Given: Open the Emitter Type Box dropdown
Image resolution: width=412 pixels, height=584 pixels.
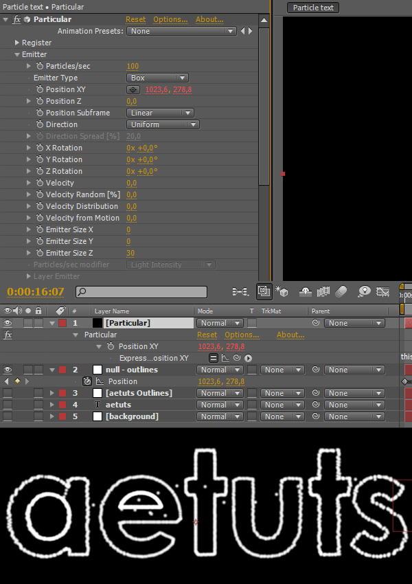Looking at the screenshot, I should pos(157,78).
